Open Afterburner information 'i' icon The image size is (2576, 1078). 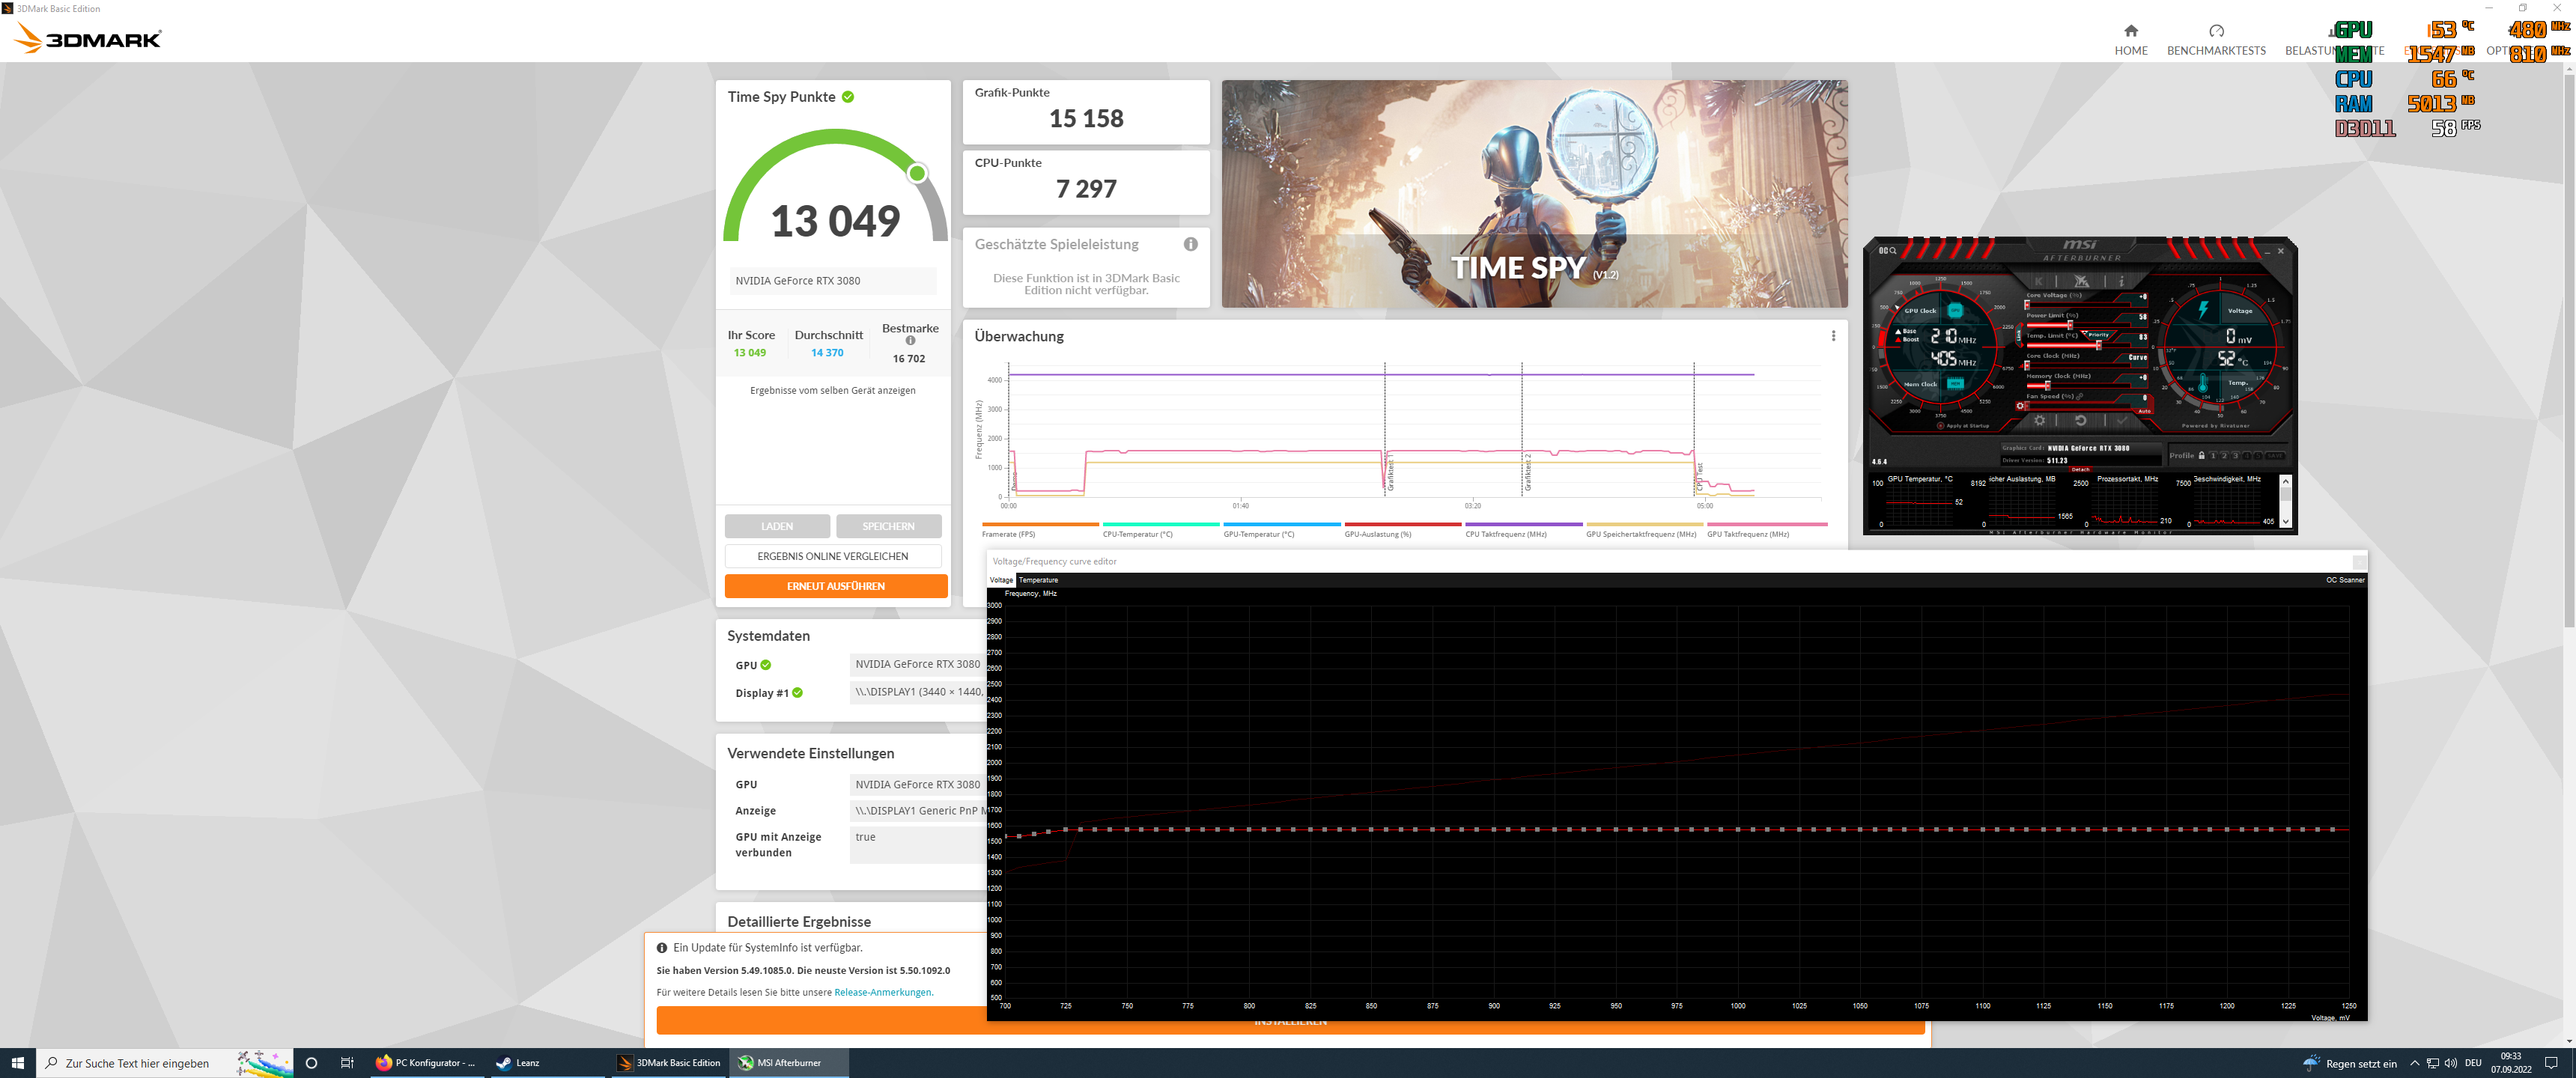2122,281
